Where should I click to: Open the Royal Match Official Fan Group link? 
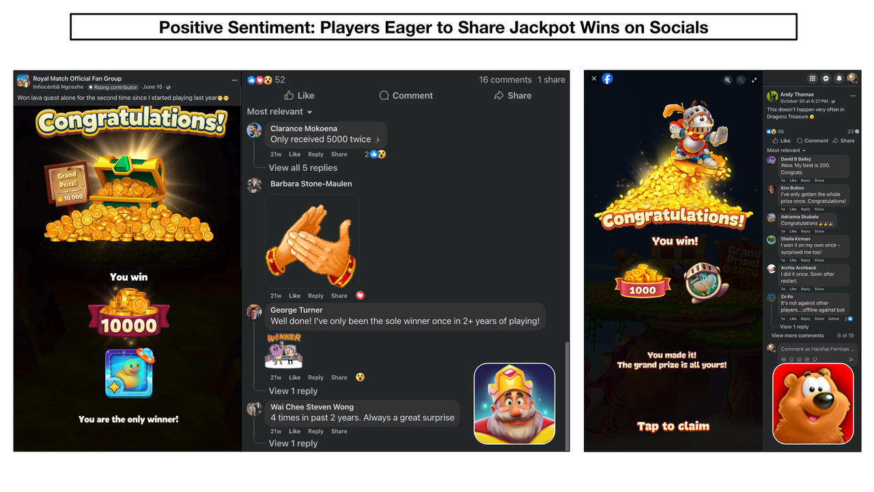tap(77, 79)
